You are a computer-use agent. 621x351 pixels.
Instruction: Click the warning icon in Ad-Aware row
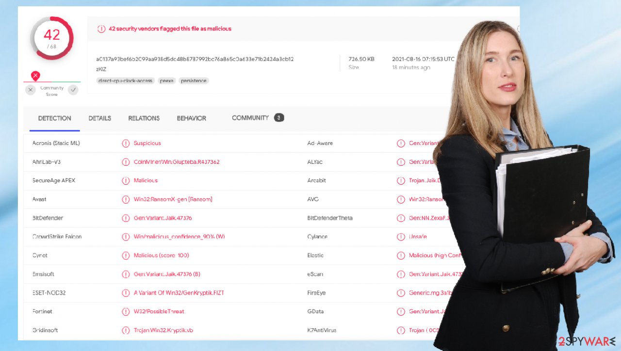401,143
